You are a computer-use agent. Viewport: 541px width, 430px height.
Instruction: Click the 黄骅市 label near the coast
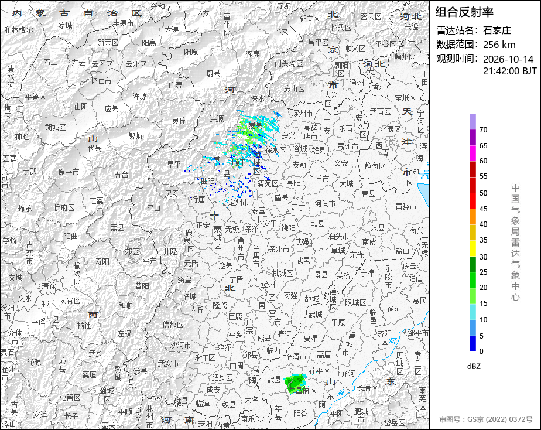coord(406,206)
